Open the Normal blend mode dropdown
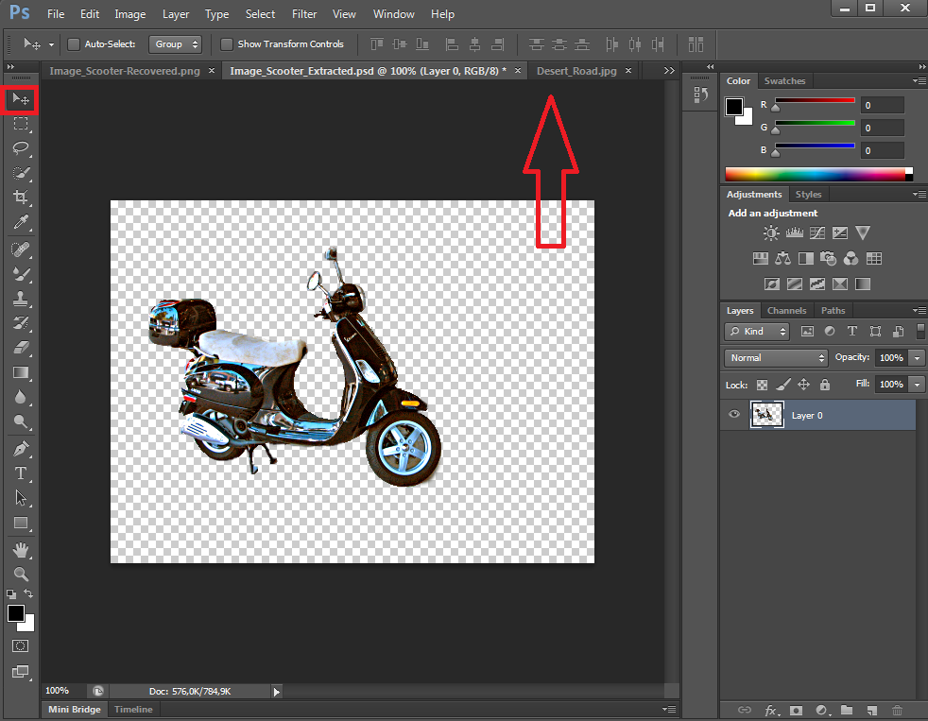 (775, 357)
